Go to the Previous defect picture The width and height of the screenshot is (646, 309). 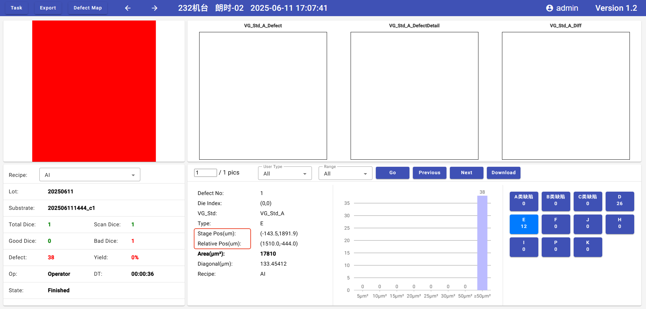[429, 173]
